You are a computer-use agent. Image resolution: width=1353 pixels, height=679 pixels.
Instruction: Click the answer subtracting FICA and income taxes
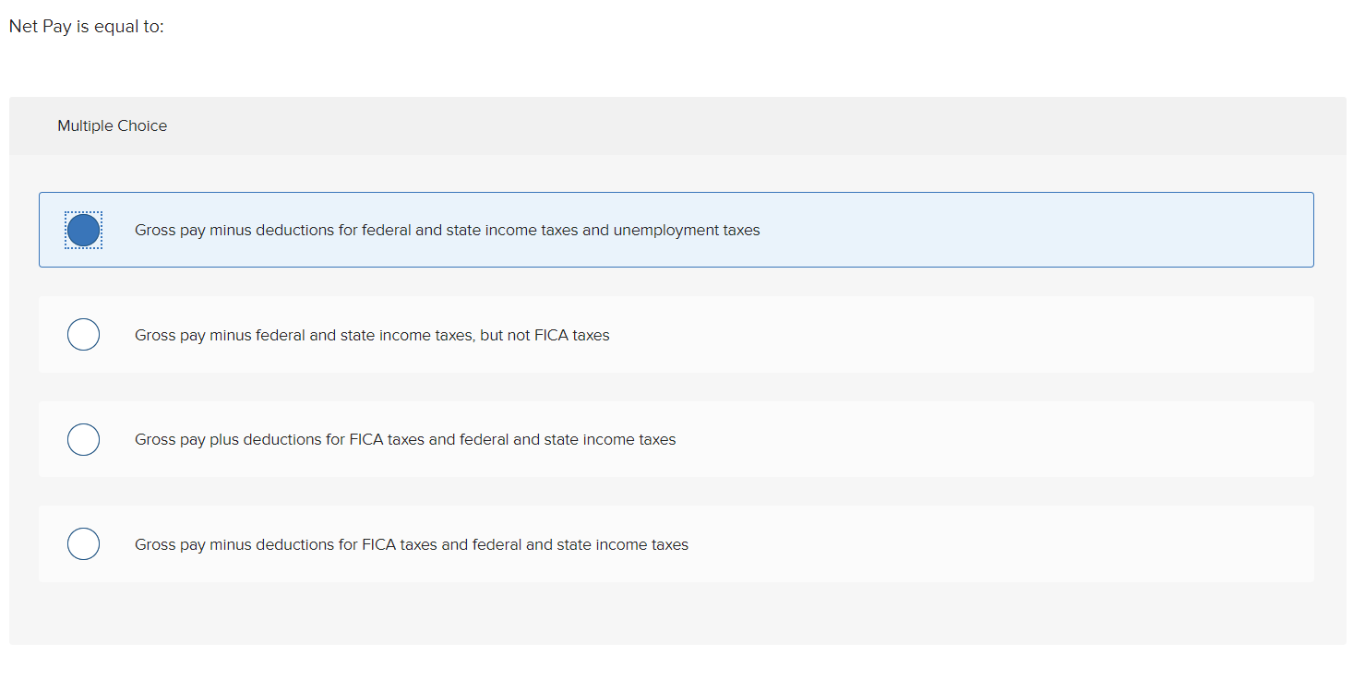point(412,543)
